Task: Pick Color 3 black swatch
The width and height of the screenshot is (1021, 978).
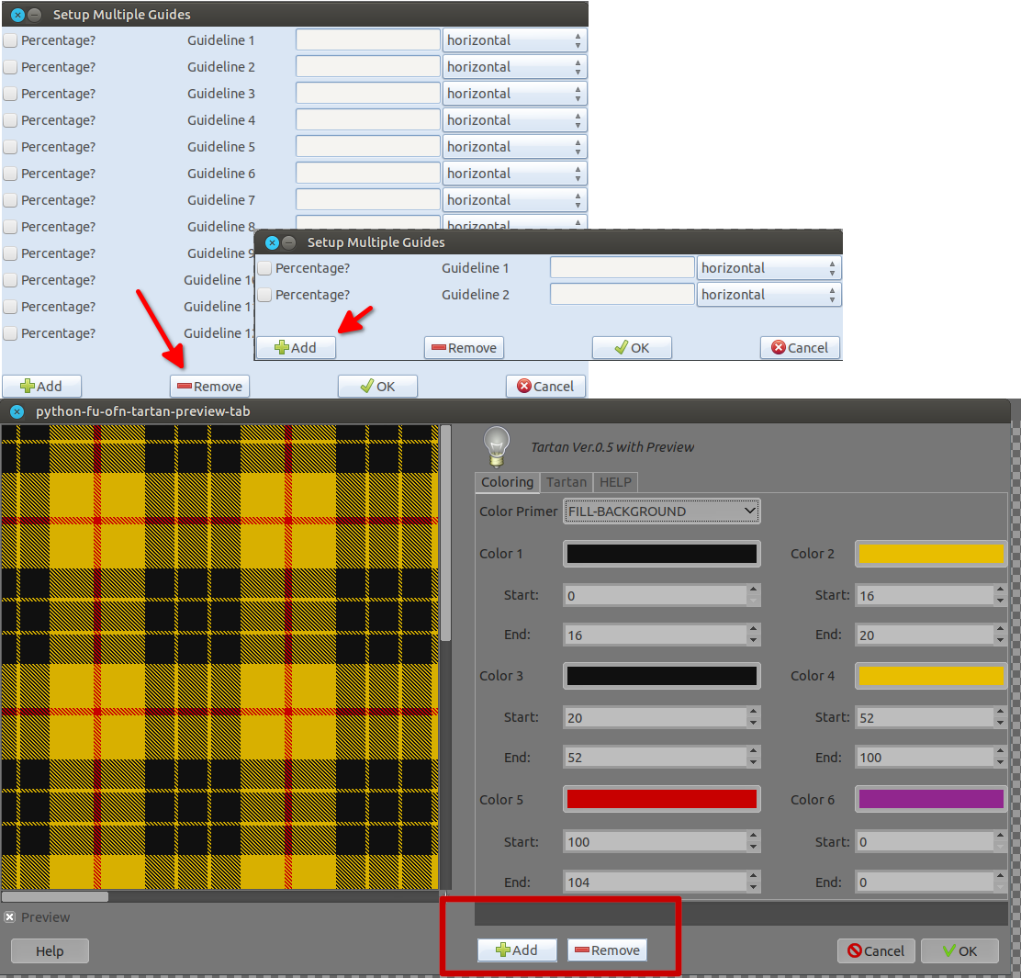Action: click(x=662, y=676)
